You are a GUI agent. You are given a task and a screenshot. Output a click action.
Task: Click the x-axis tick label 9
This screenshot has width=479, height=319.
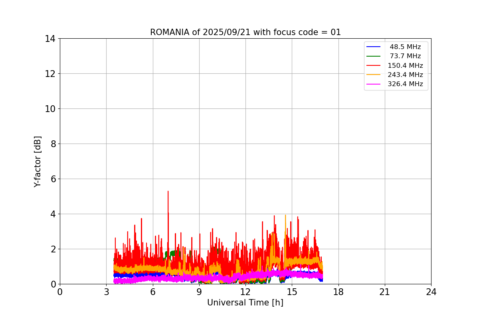pos(199,292)
